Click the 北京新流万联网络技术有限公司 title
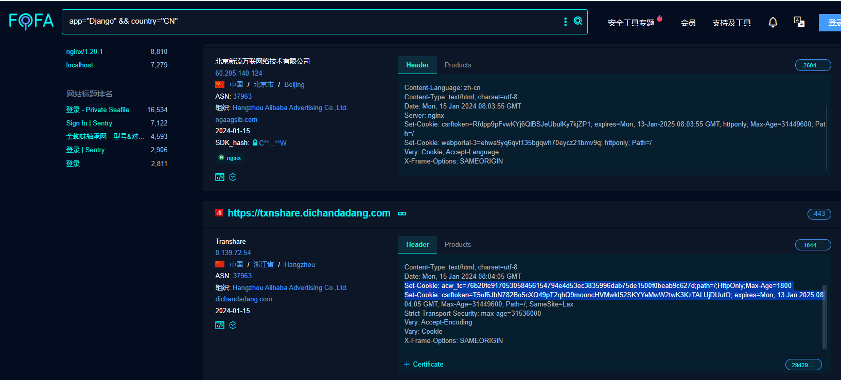This screenshot has height=380, width=841. tap(262, 61)
